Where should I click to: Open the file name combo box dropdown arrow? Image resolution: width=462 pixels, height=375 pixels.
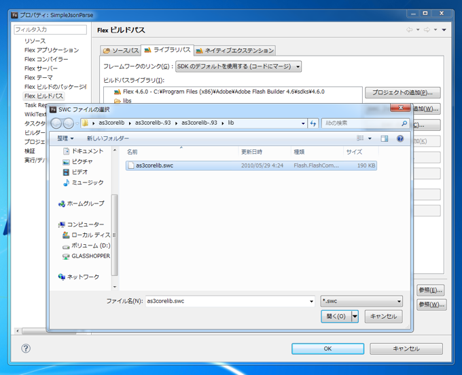click(x=311, y=301)
